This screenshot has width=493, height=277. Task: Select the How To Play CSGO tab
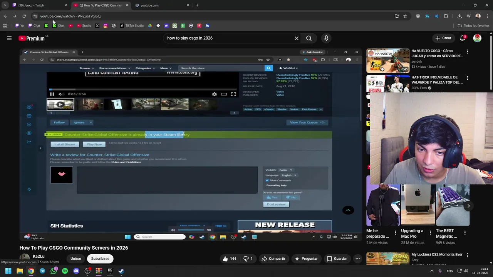click(x=101, y=5)
